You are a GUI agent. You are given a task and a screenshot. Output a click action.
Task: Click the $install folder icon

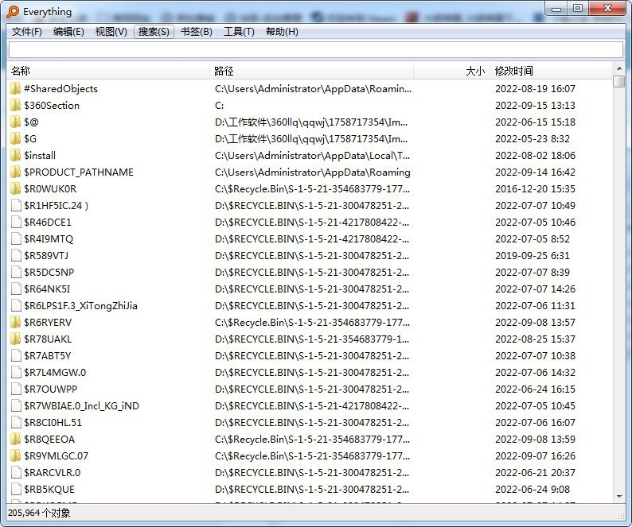[x=15, y=156]
